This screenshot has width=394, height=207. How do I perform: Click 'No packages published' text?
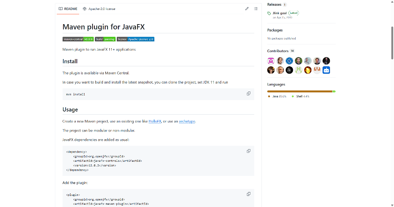point(281,38)
